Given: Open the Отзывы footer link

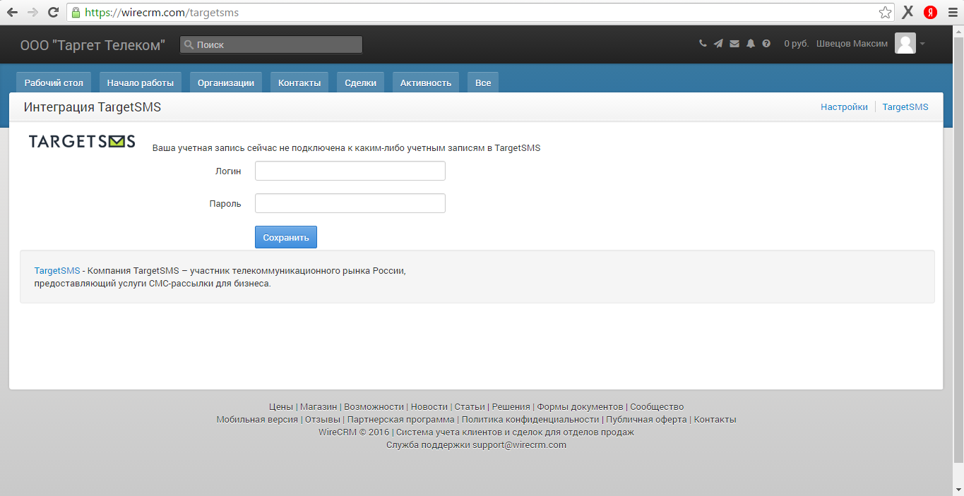Looking at the screenshot, I should [323, 420].
